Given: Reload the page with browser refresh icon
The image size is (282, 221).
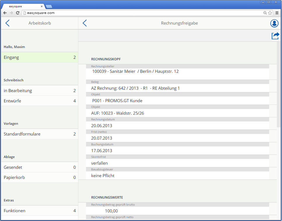Looking at the screenshot, I should [x=17, y=13].
